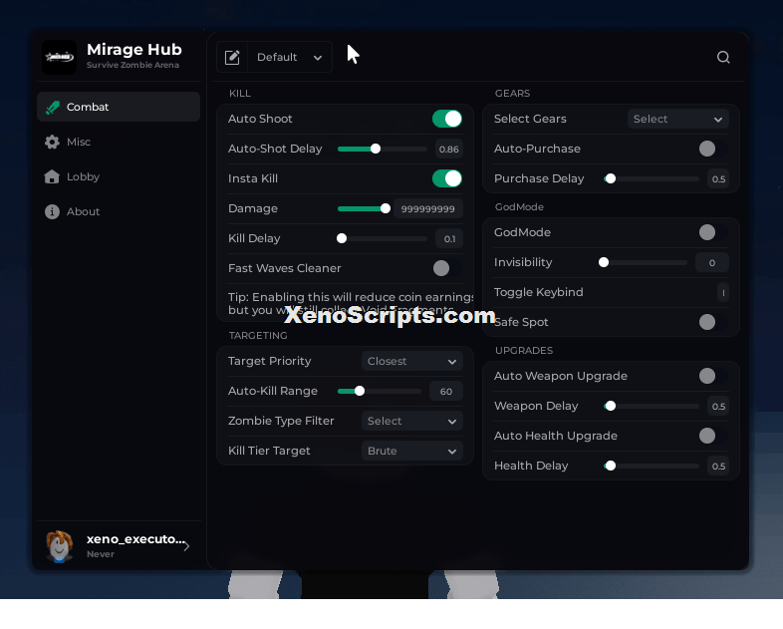The image size is (783, 629).
Task: Enable Auto Weapon Upgrade toggle
Action: coord(713,376)
